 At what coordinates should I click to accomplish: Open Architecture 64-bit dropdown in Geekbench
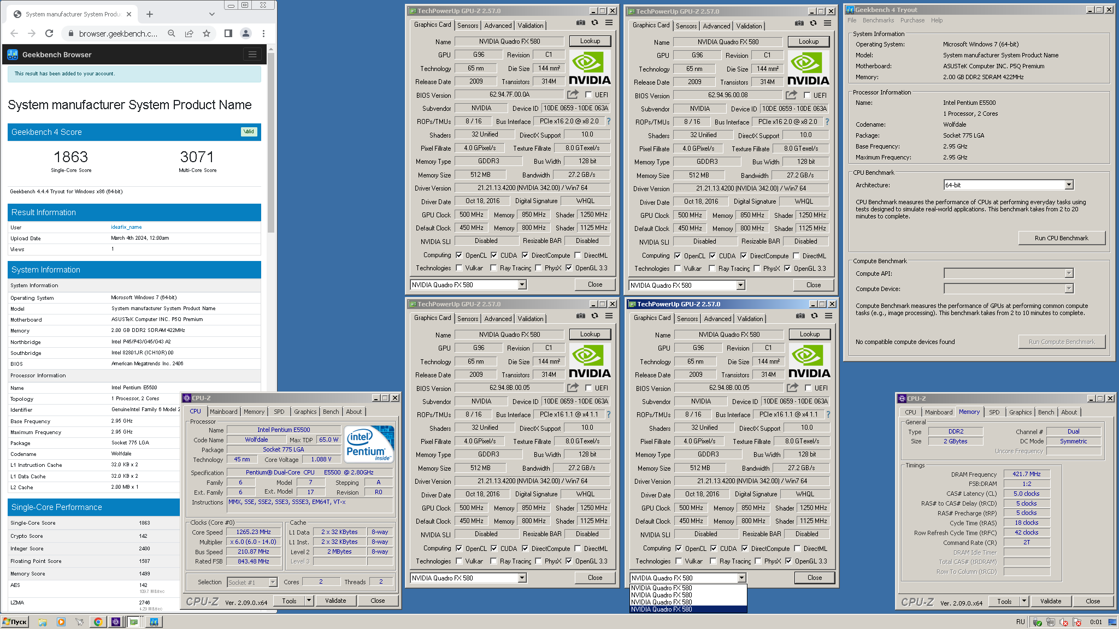click(1069, 185)
